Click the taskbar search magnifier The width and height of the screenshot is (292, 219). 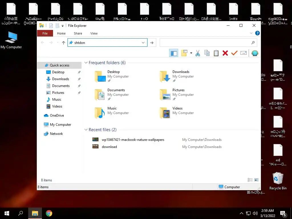pos(21,213)
